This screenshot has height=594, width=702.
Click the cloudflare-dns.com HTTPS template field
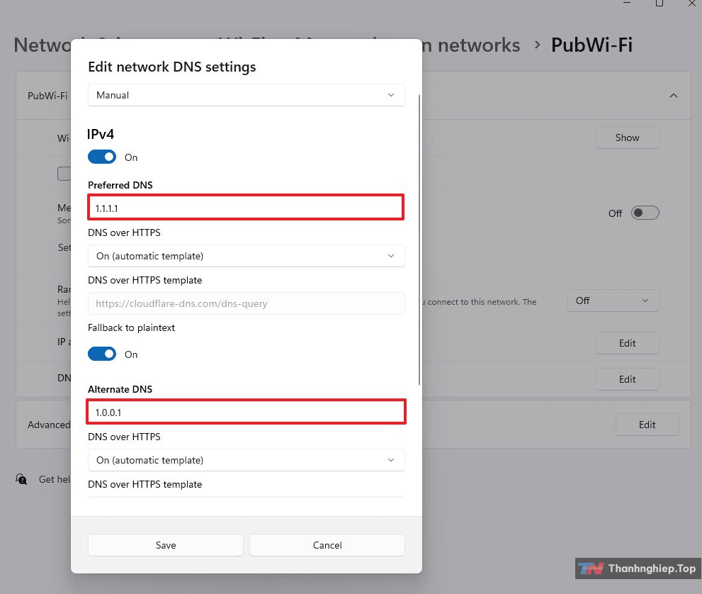coord(247,303)
